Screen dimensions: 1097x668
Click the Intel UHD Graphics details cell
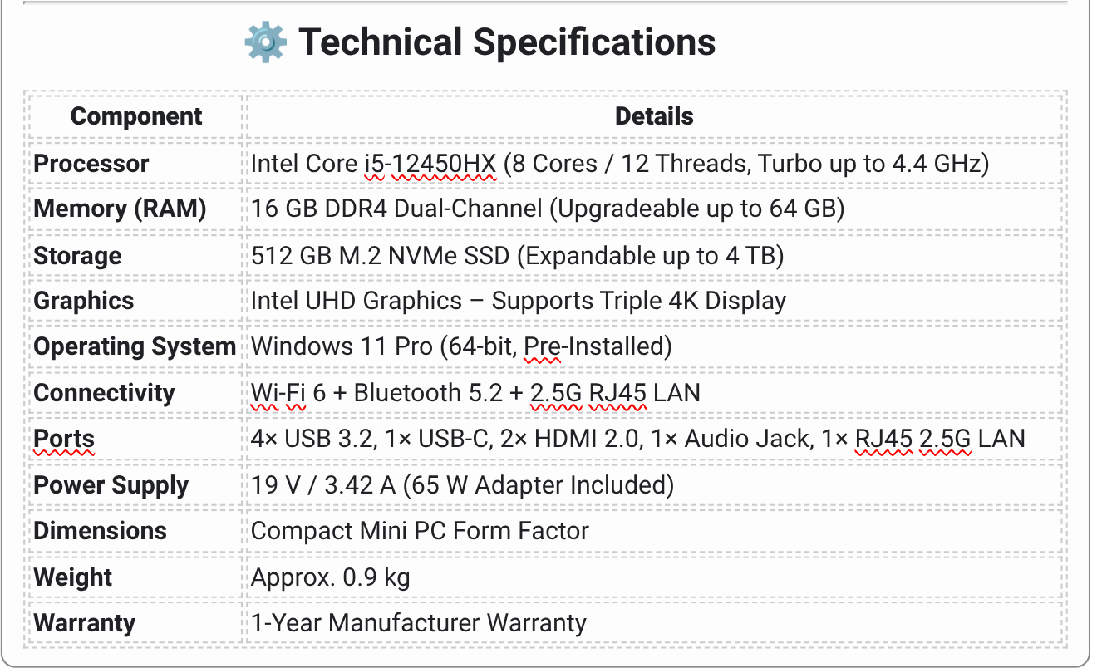pos(519,301)
